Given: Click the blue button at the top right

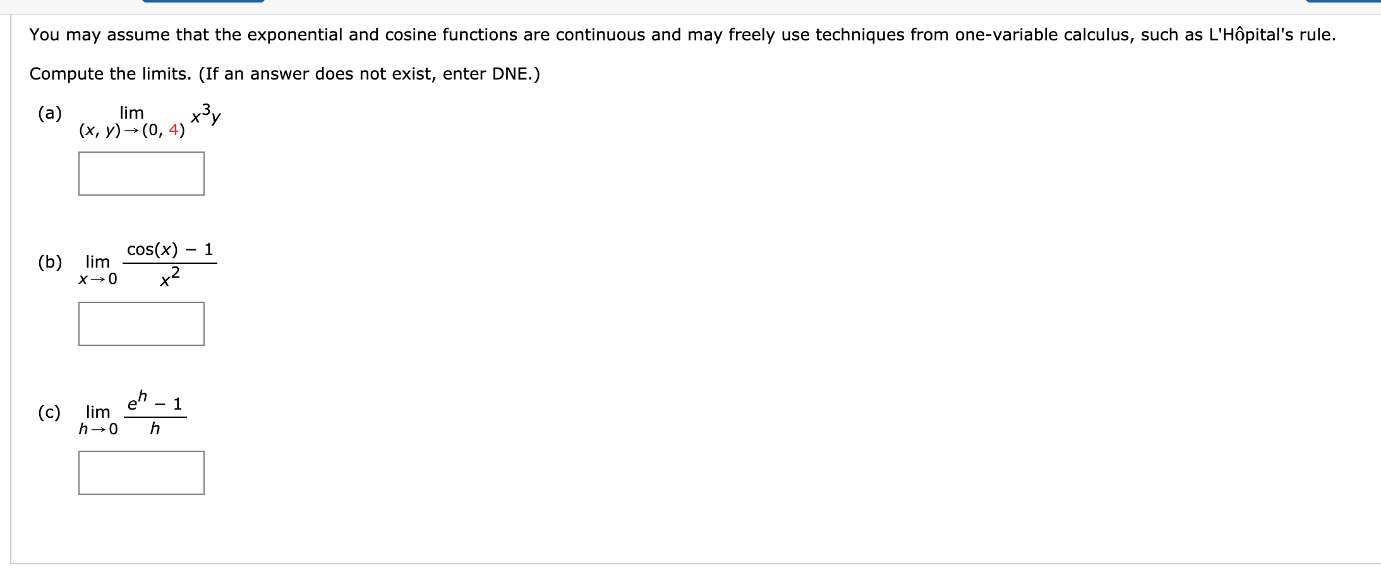Looking at the screenshot, I should [1344, 2].
